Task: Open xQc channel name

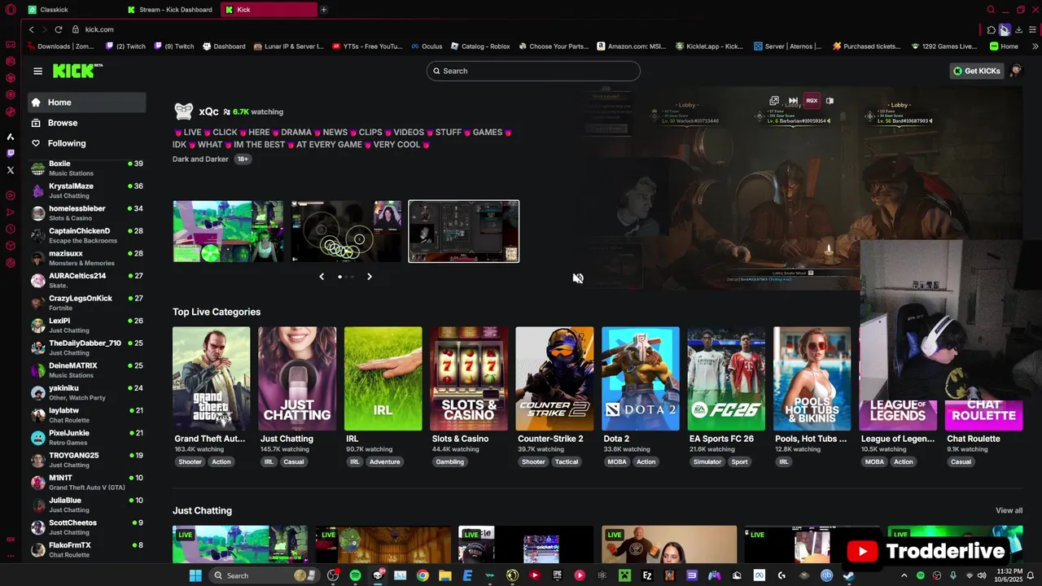Action: (208, 112)
